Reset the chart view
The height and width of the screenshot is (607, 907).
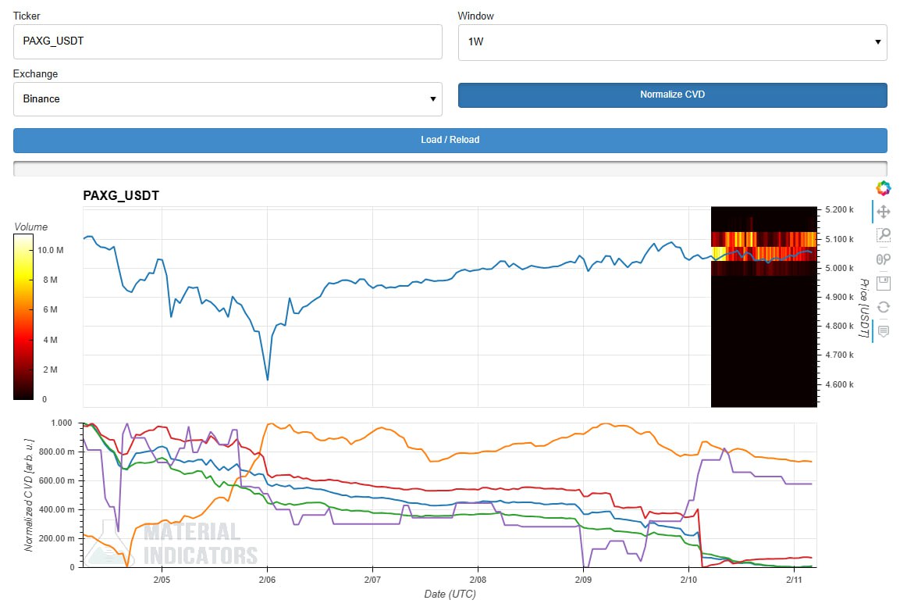[883, 307]
